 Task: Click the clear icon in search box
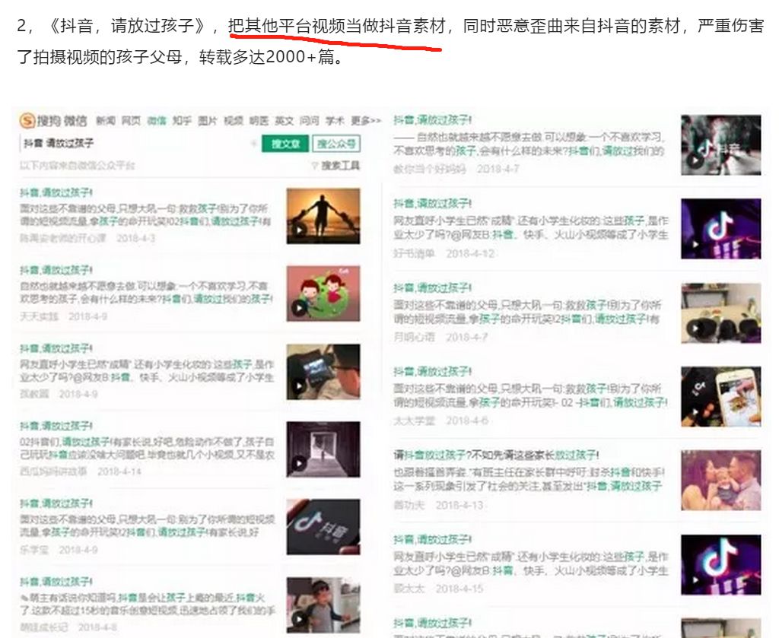[253, 144]
